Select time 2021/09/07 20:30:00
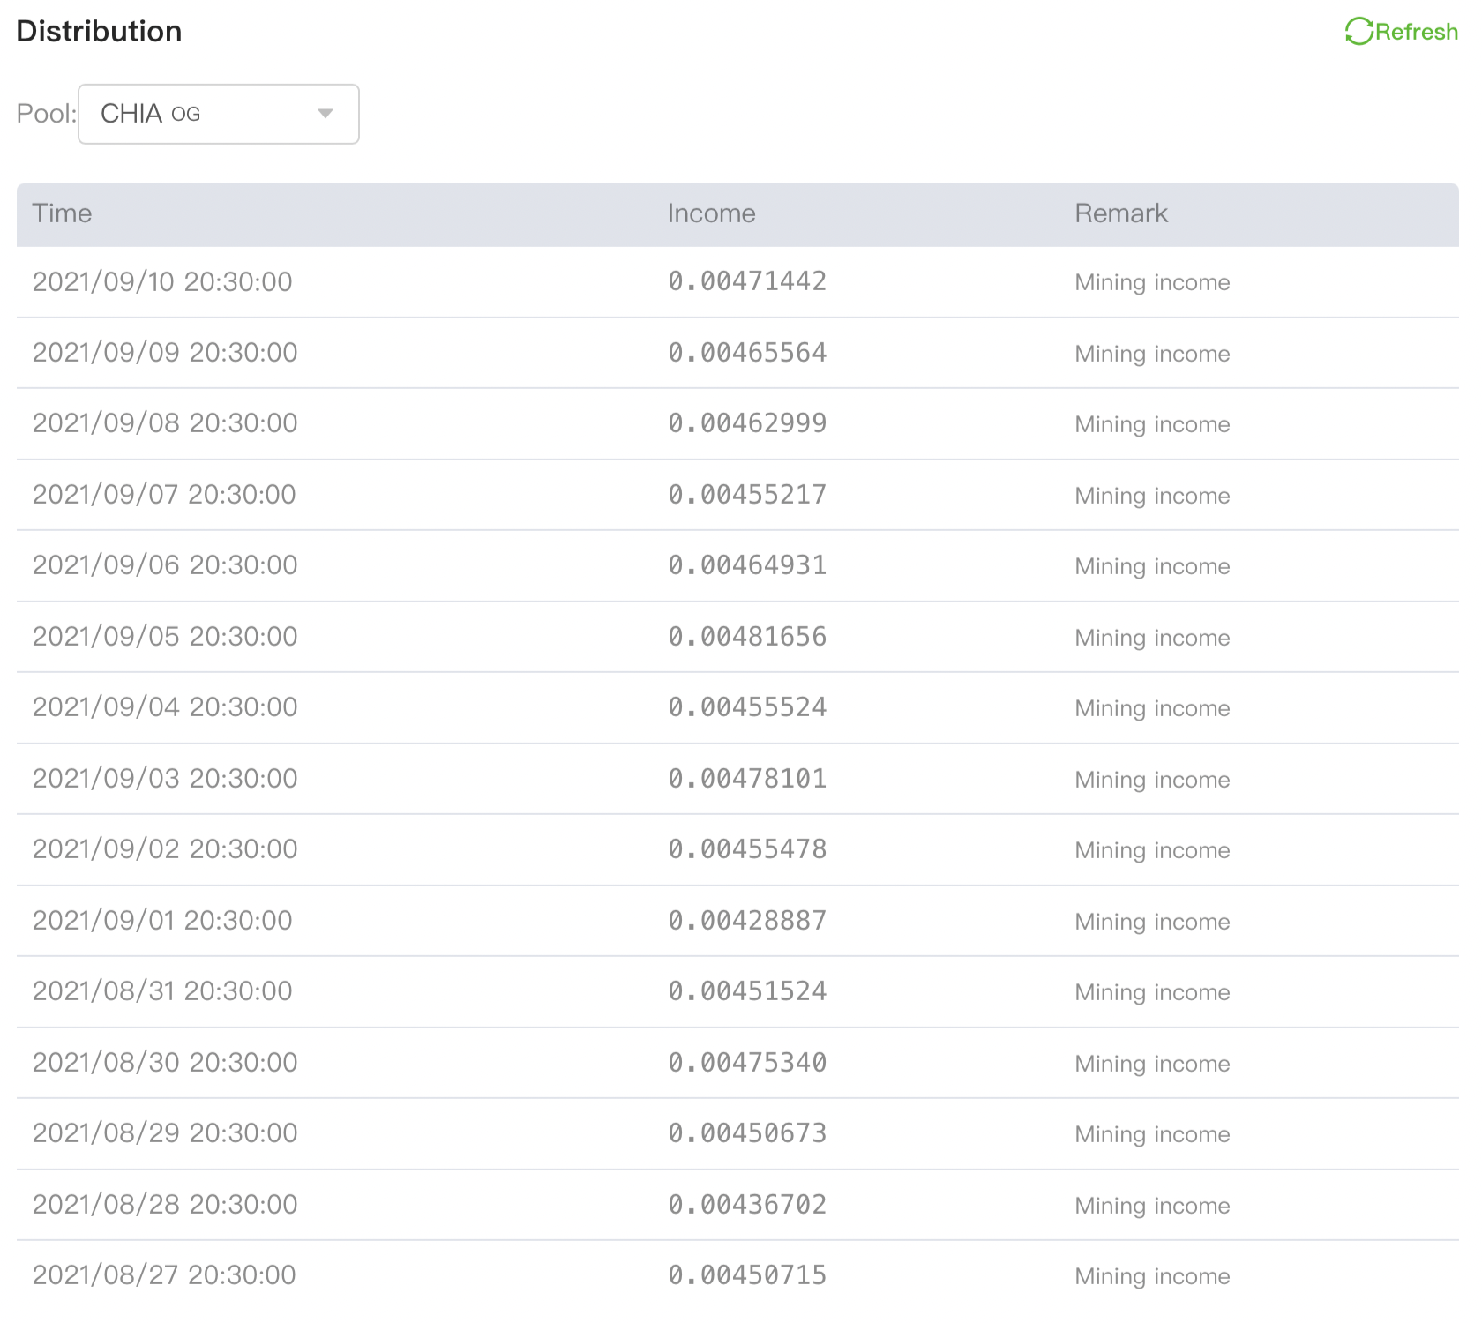Screen dimensions: 1482x1323 tap(164, 495)
